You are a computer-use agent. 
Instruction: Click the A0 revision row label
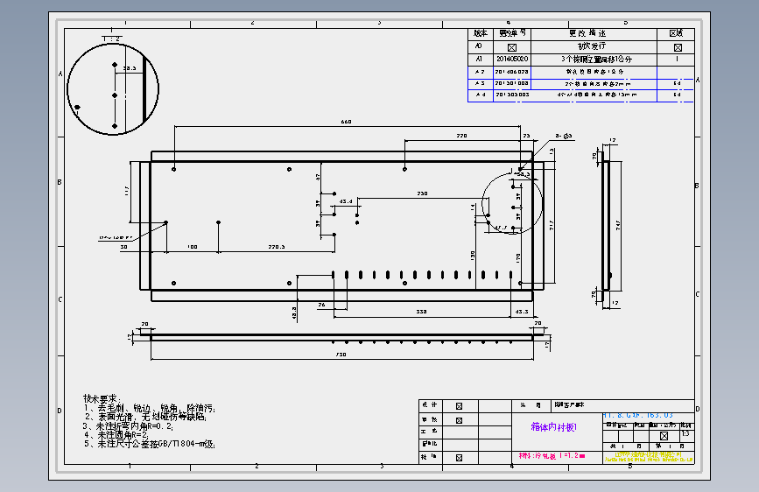478,46
